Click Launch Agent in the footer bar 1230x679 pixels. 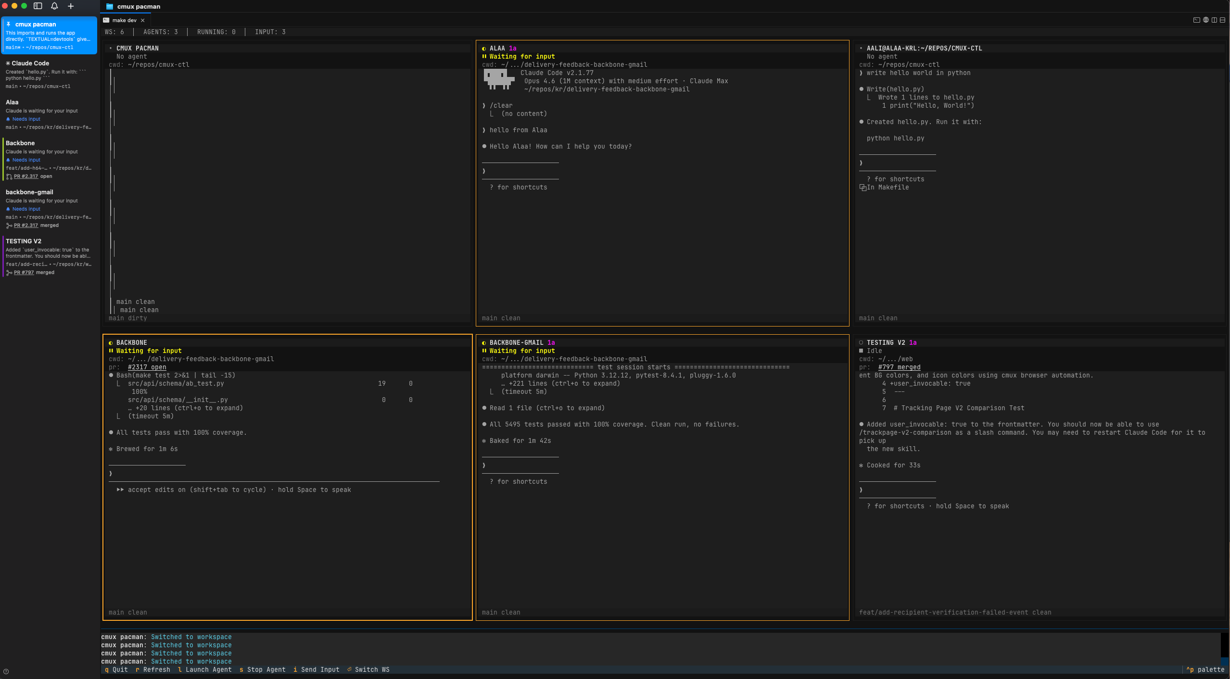click(205, 670)
